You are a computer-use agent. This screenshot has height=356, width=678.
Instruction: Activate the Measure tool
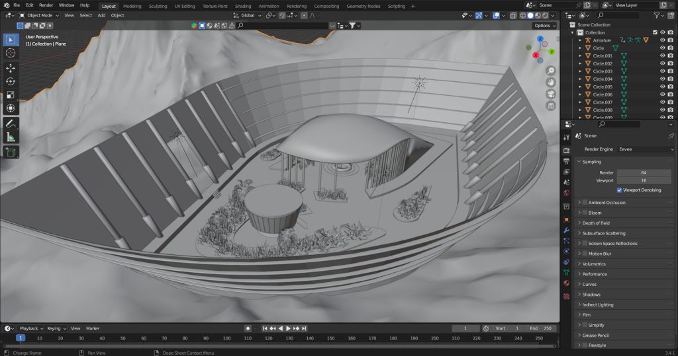pos(11,137)
